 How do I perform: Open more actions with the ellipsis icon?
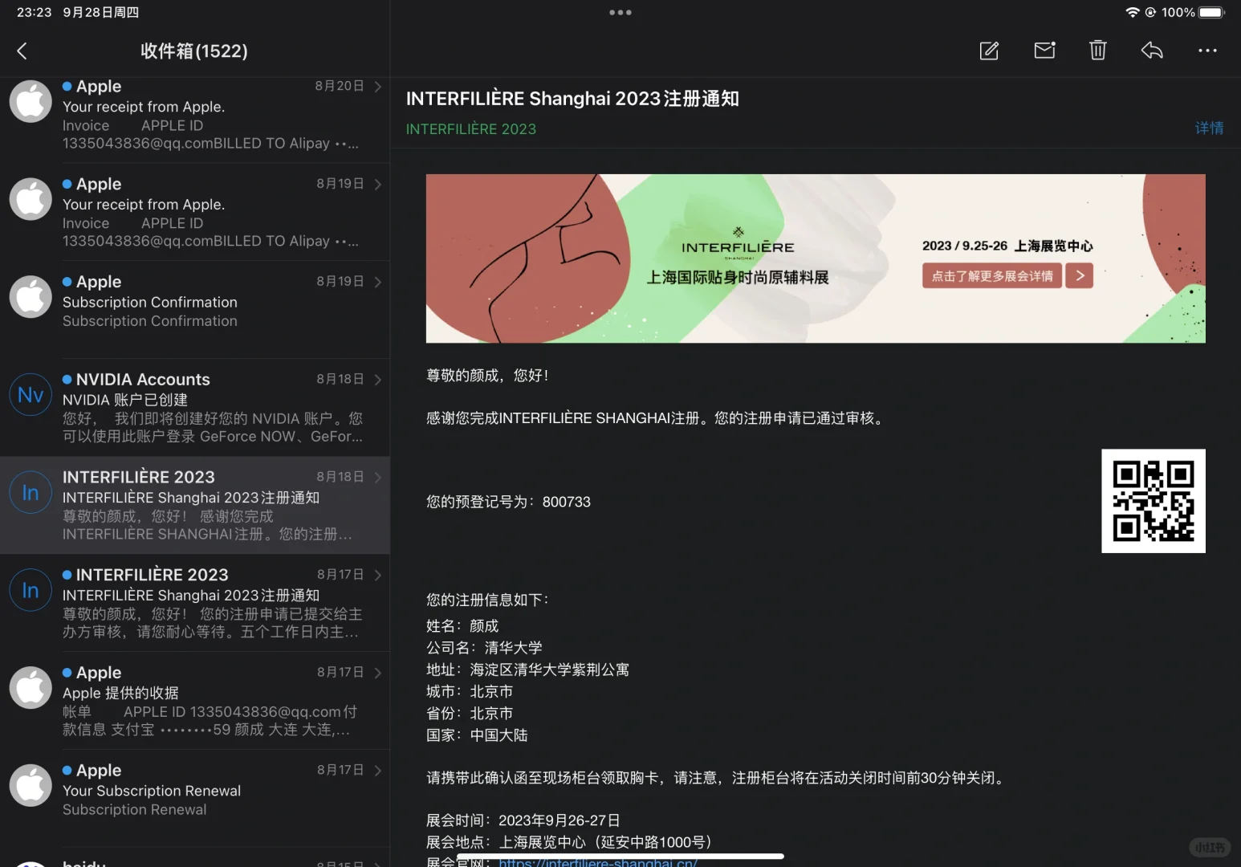[1207, 51]
